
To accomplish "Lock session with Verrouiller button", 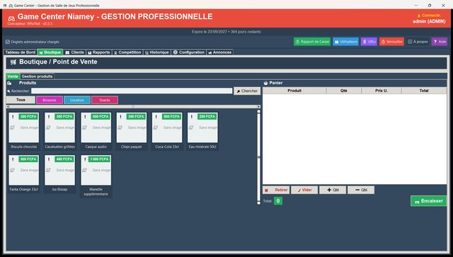I will point(391,42).
